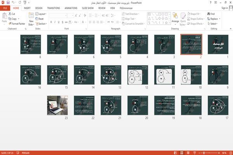Open the font size combo box
This screenshot has height=155, width=233.
click(x=70, y=15)
